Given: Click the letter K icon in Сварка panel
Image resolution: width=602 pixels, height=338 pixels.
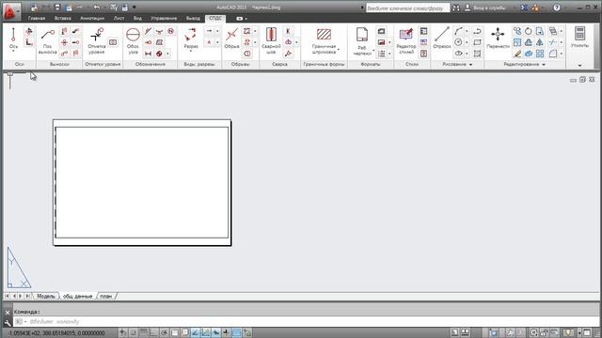Looking at the screenshot, I should pyautogui.click(x=288, y=31).
